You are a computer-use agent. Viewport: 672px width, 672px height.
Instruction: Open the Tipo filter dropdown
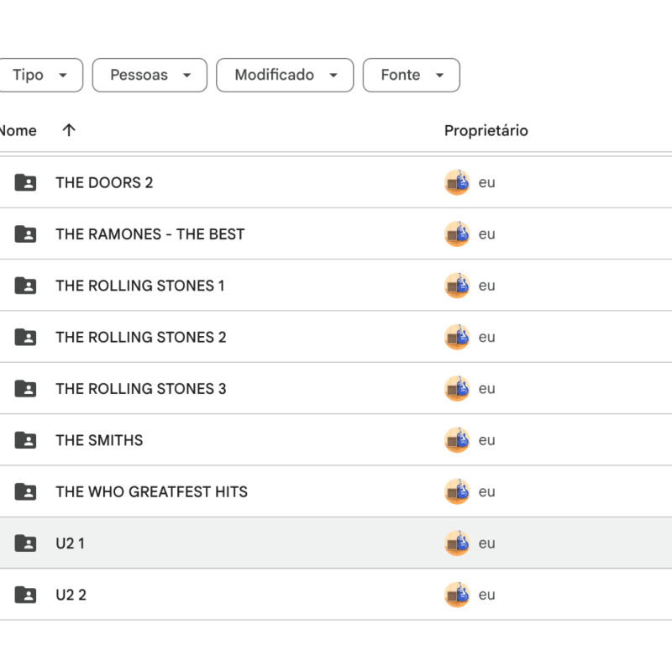(x=39, y=75)
